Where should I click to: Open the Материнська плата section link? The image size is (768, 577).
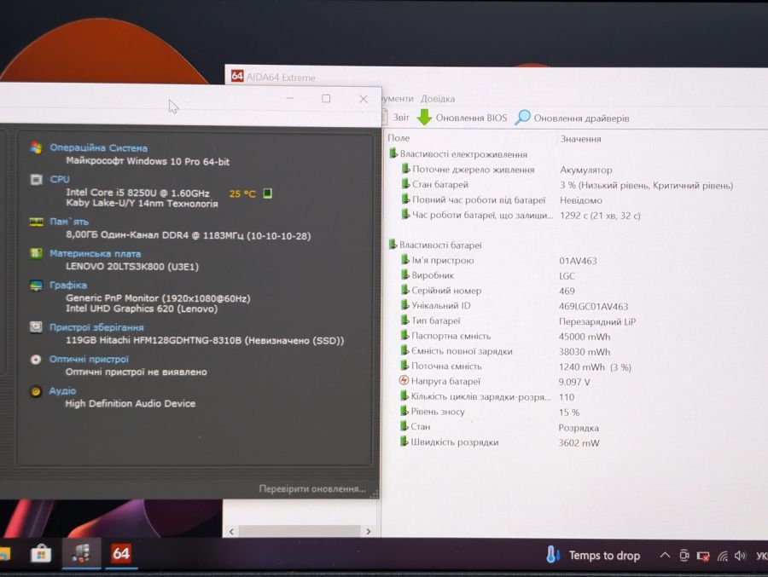[x=95, y=253]
